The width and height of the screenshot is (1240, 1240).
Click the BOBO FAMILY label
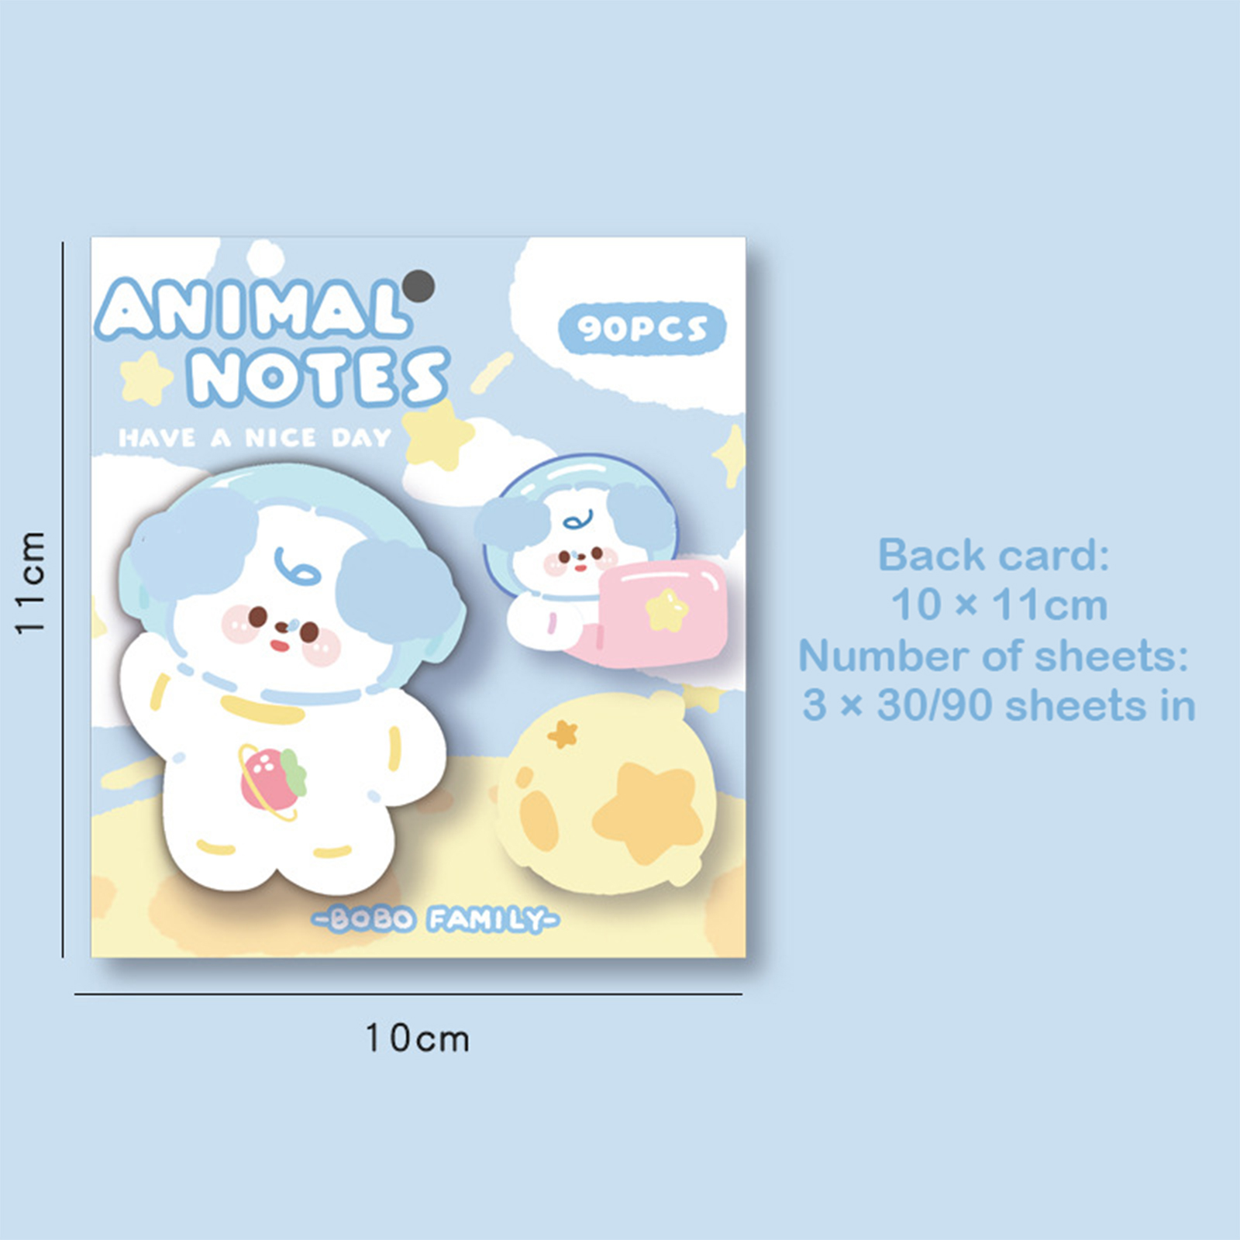436,920
